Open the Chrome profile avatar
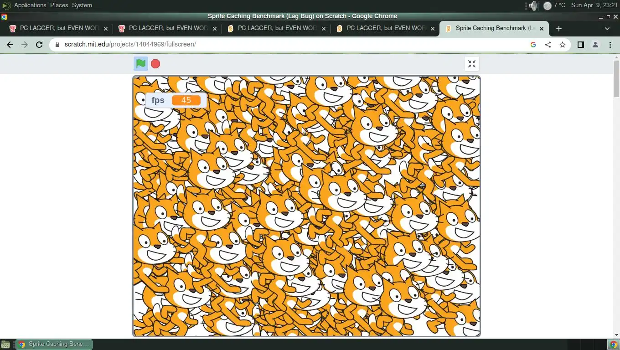620x350 pixels. pyautogui.click(x=595, y=45)
